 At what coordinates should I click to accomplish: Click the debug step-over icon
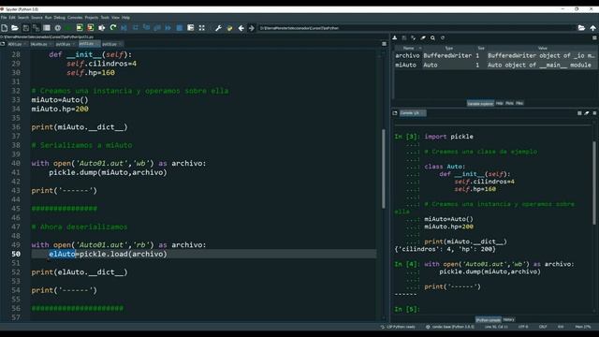[135, 28]
